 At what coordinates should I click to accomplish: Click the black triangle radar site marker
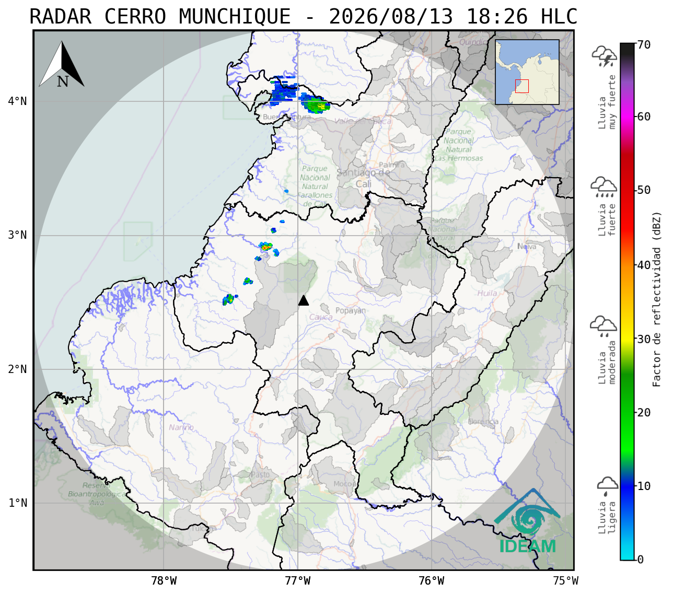[x=304, y=300]
